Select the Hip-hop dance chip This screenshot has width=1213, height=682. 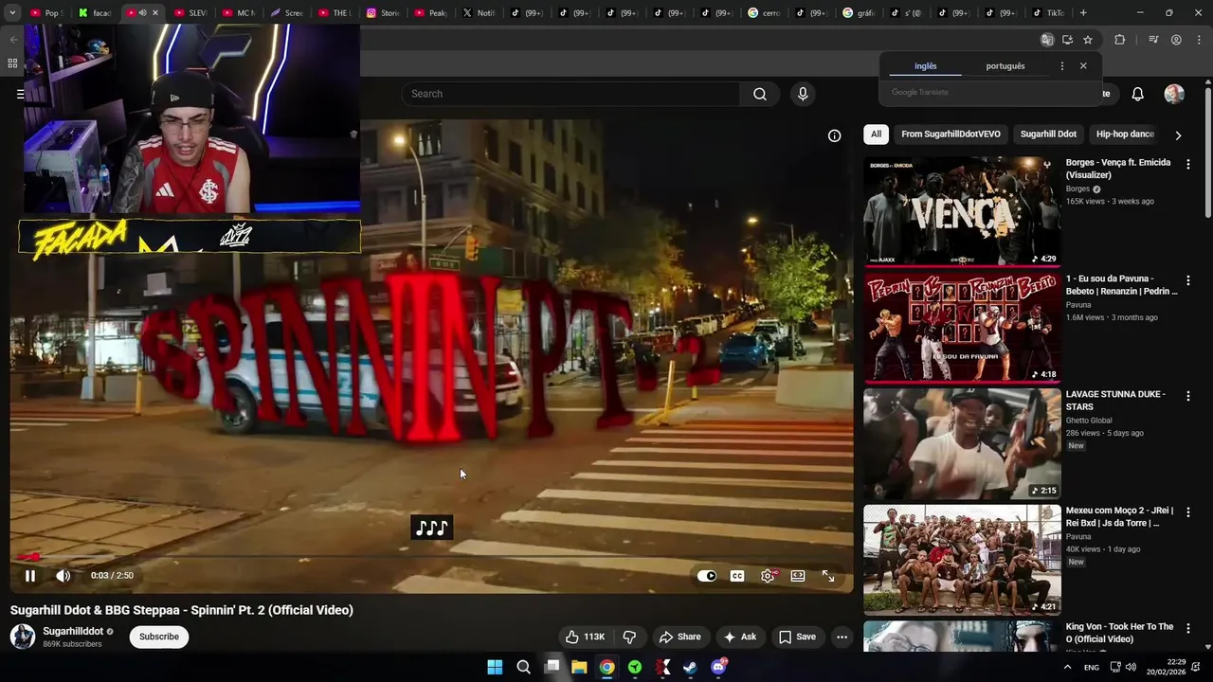point(1125,135)
